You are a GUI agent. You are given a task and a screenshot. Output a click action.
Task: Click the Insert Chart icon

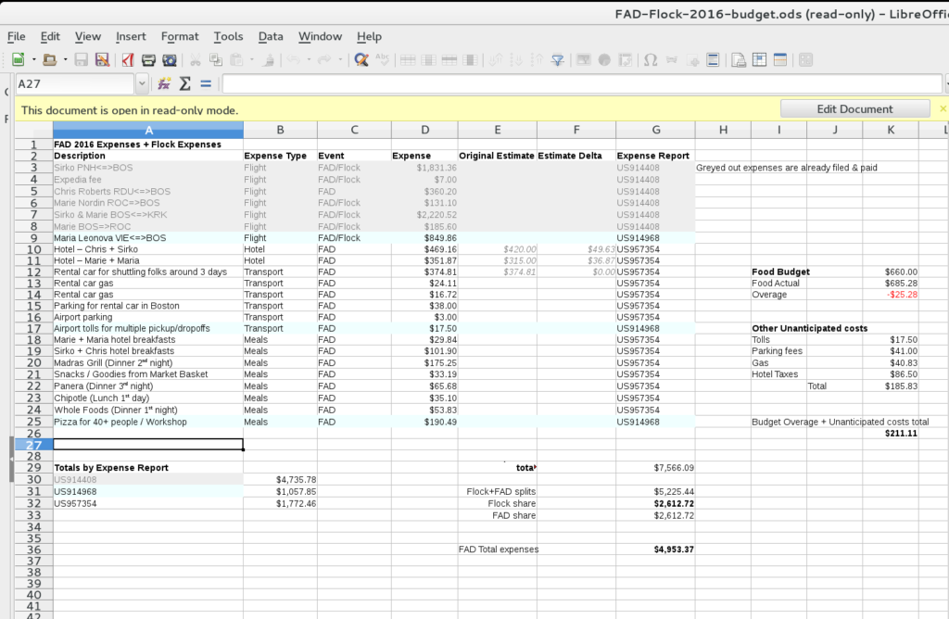tap(604, 60)
